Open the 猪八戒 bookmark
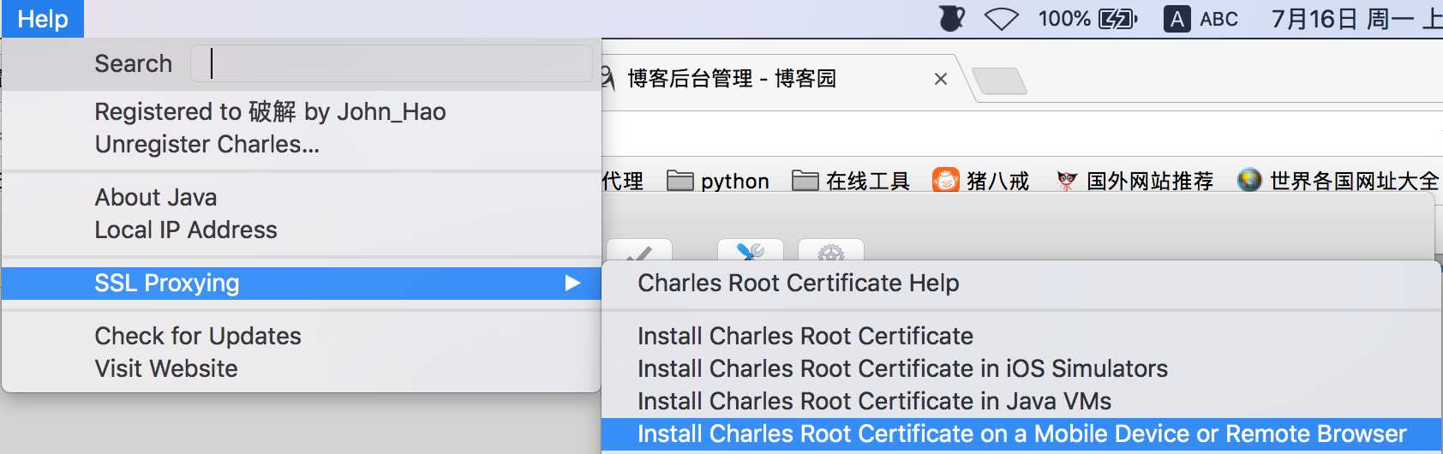1443x454 pixels. [x=981, y=181]
